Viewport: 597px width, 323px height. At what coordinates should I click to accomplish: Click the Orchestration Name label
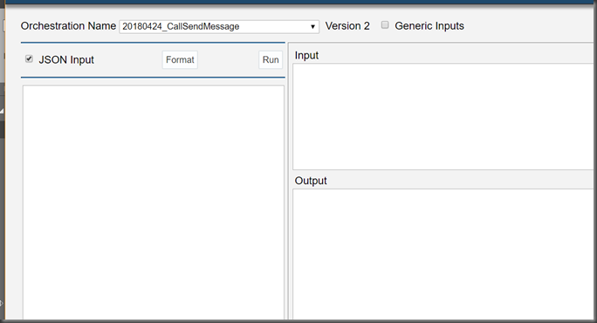[x=68, y=26]
